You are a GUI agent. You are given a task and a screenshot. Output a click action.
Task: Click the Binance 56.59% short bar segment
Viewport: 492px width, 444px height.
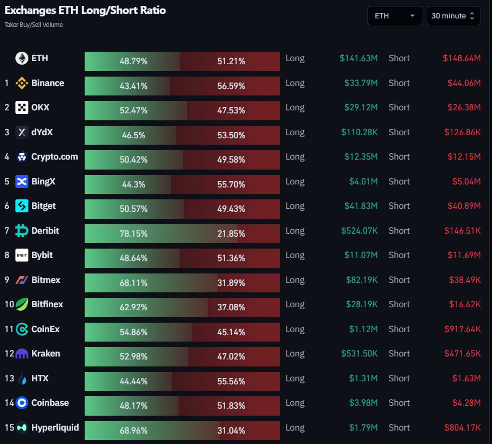[225, 86]
